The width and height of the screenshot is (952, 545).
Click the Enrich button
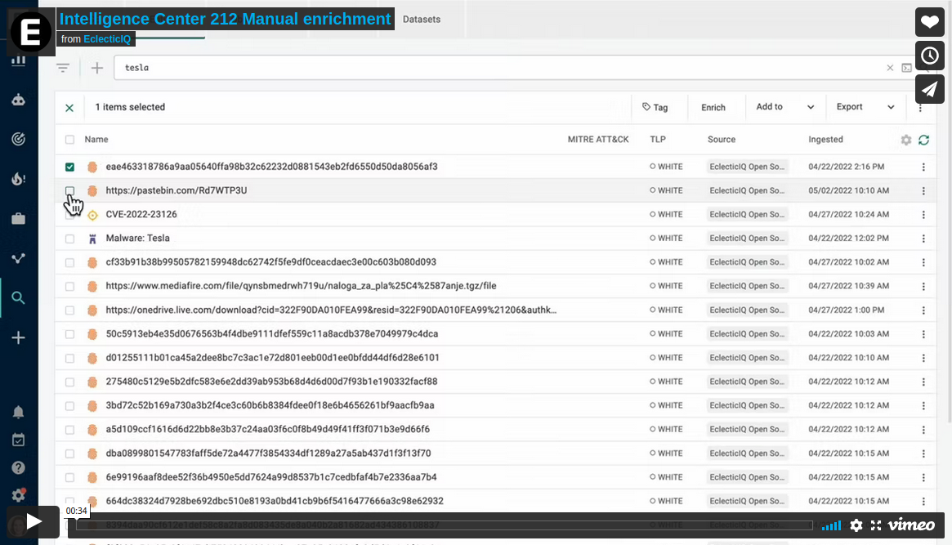click(713, 107)
